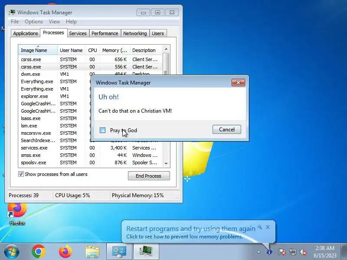Open network status tray icon
The image size is (347, 260).
[293, 252]
